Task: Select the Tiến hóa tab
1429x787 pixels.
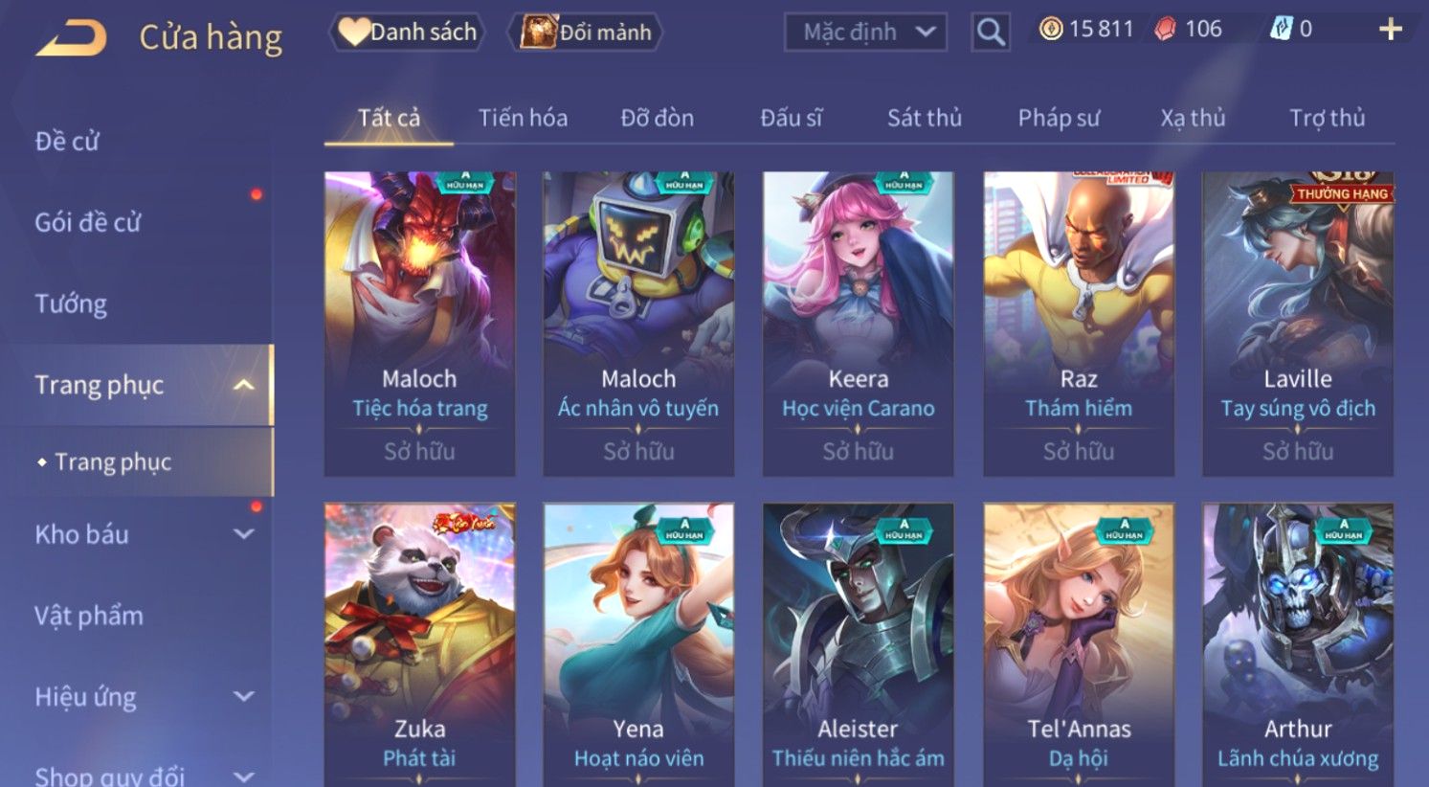Action: tap(523, 118)
